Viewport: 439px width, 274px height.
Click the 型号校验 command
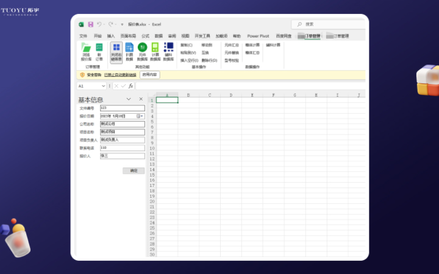(x=232, y=60)
